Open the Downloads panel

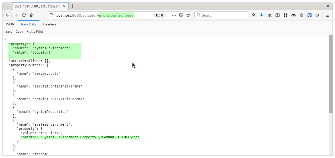pos(262,15)
